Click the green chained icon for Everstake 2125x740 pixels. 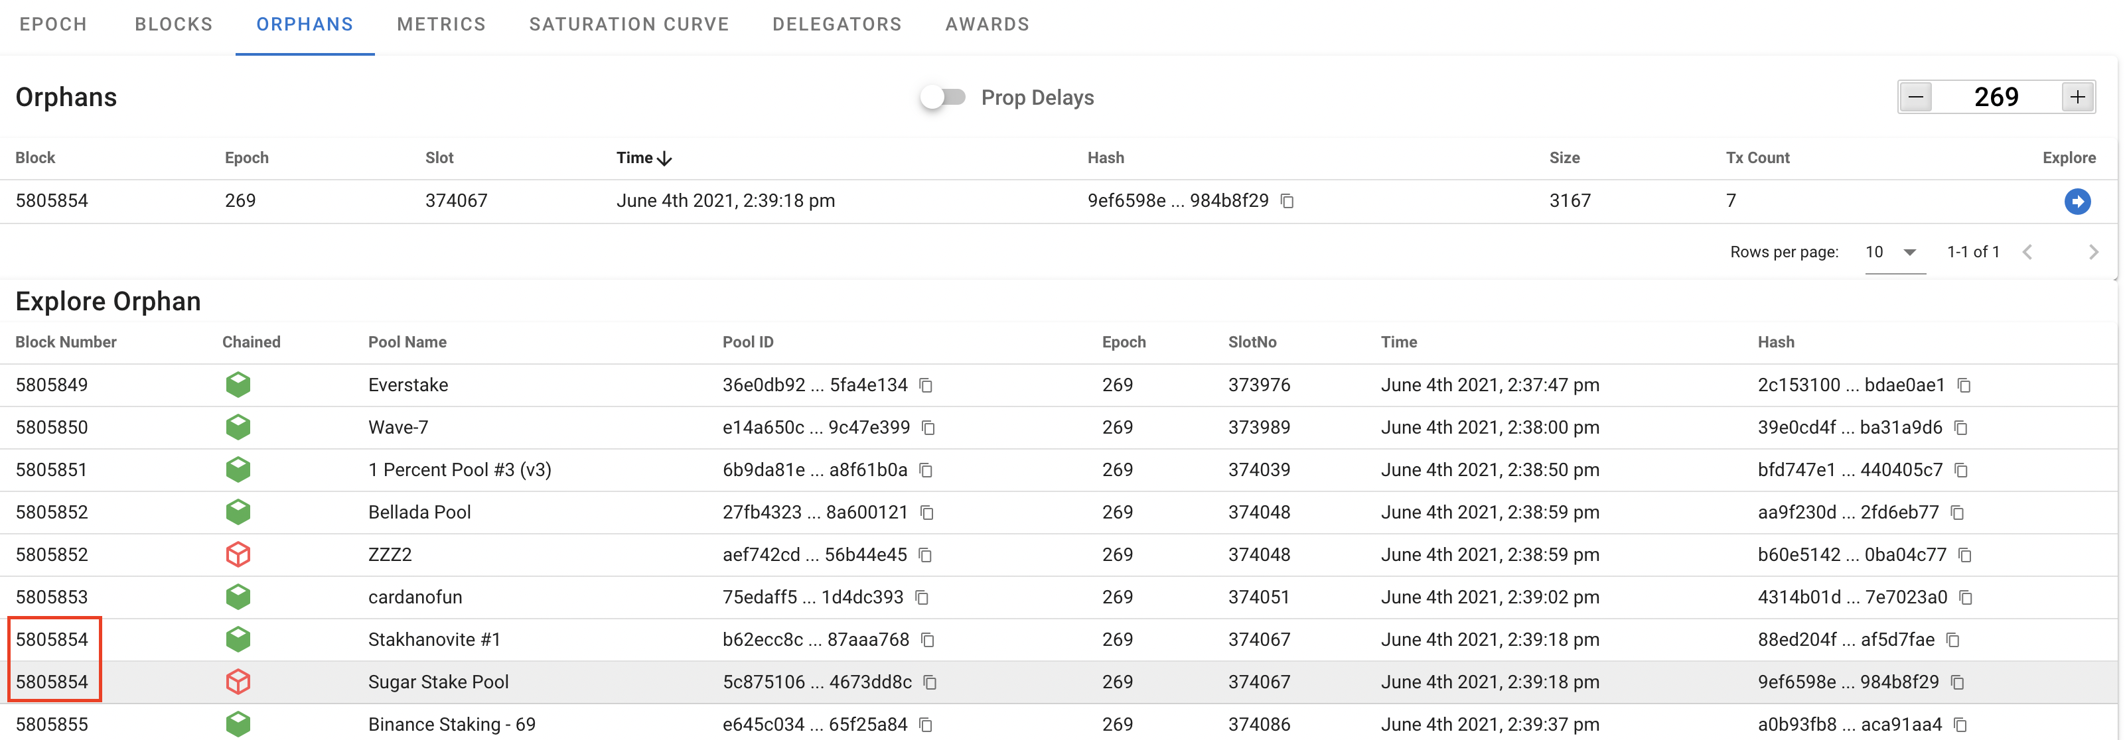238,385
